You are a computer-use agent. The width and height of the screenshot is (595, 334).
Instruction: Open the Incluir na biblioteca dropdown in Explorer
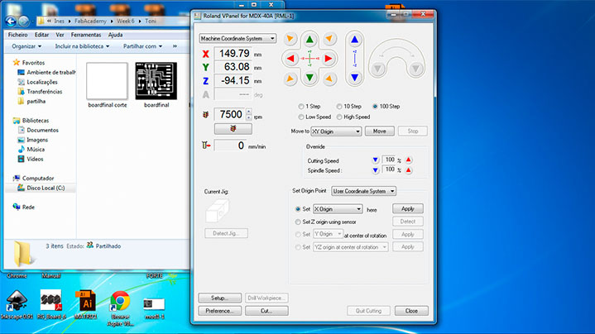coord(82,46)
